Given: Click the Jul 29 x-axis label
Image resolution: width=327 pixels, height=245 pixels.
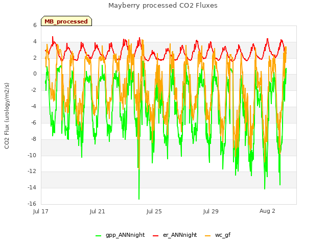Looking at the screenshot, I should pyautogui.click(x=211, y=211).
